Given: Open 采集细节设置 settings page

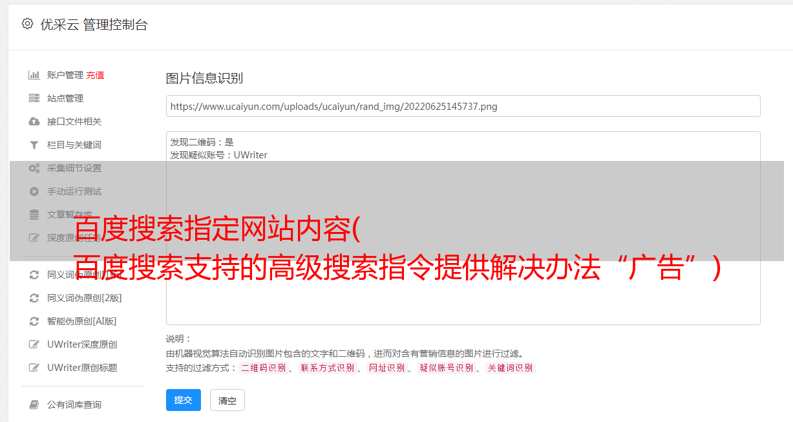Looking at the screenshot, I should (x=74, y=168).
